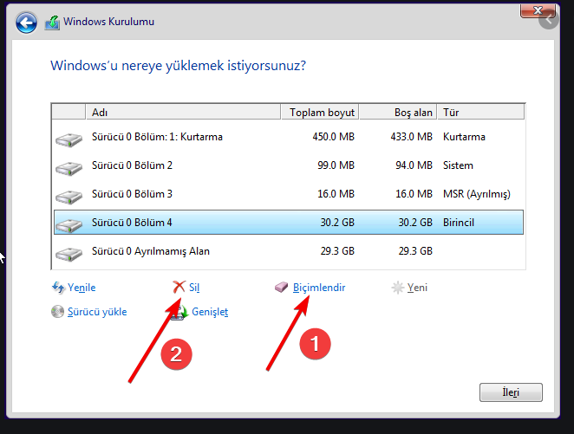Close the Windows Kurulumu window
Image resolution: width=574 pixels, height=434 pixels.
coord(538,10)
